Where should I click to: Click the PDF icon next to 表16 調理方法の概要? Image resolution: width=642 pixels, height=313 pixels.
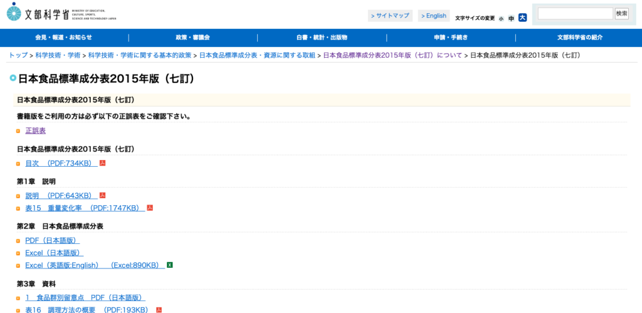(x=159, y=310)
